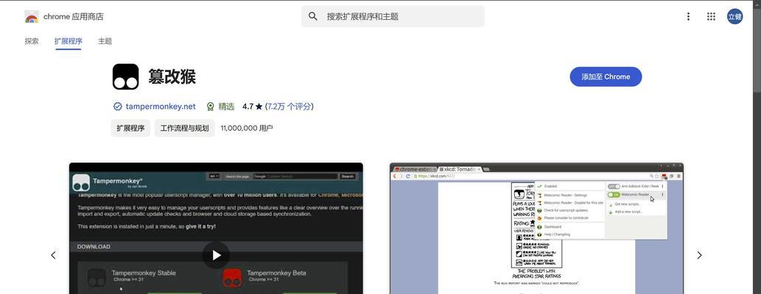Viewport: 761px width, 294px height.
Task: Click the 11,000,000 用户 user count
Action: tap(247, 129)
